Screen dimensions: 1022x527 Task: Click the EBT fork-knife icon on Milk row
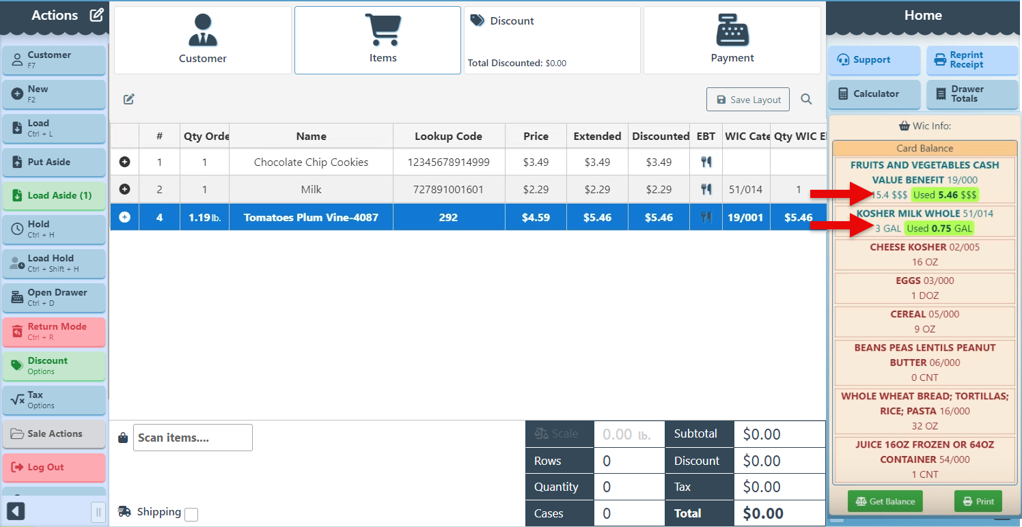click(706, 189)
